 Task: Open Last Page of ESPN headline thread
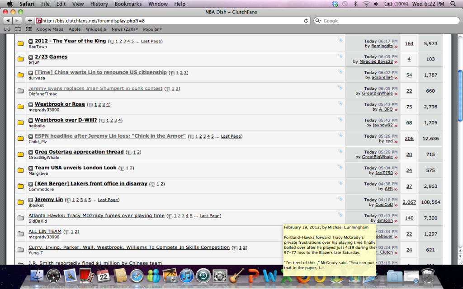231,136
